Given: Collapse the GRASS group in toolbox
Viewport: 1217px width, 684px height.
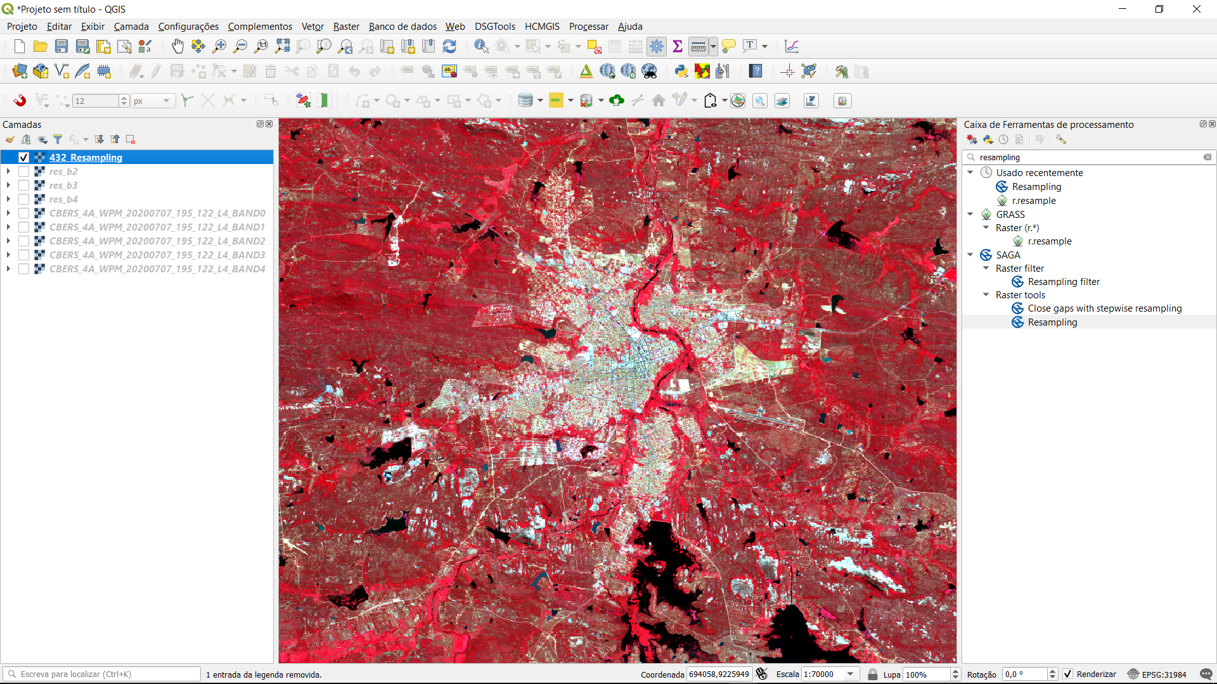Looking at the screenshot, I should point(970,214).
